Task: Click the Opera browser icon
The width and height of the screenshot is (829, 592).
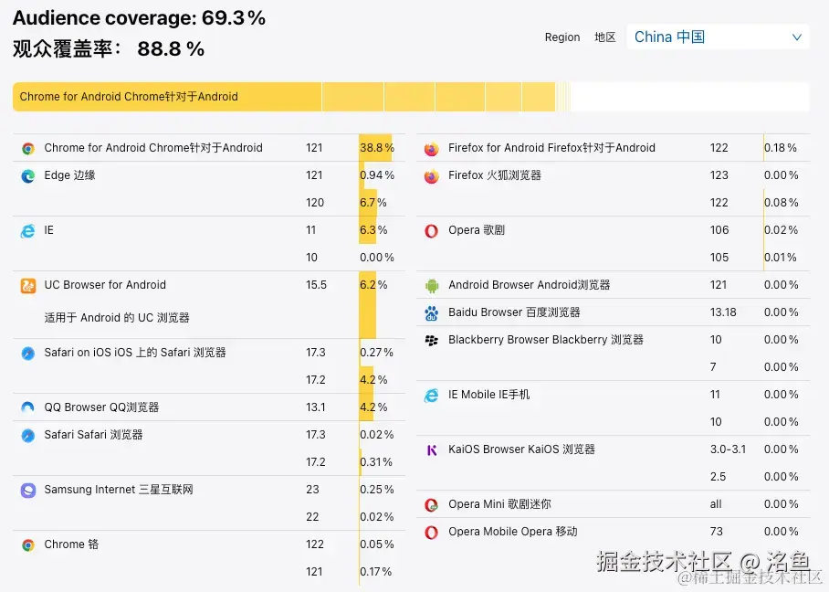Action: 432,231
